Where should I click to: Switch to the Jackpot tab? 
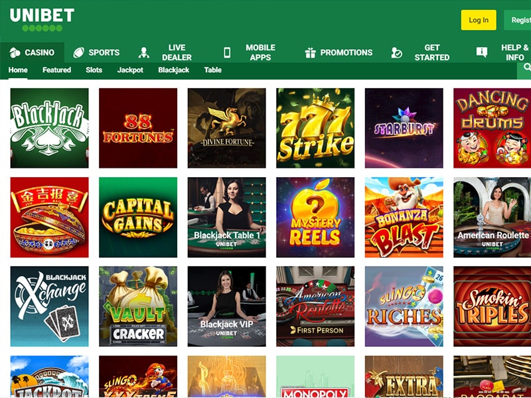click(x=130, y=70)
